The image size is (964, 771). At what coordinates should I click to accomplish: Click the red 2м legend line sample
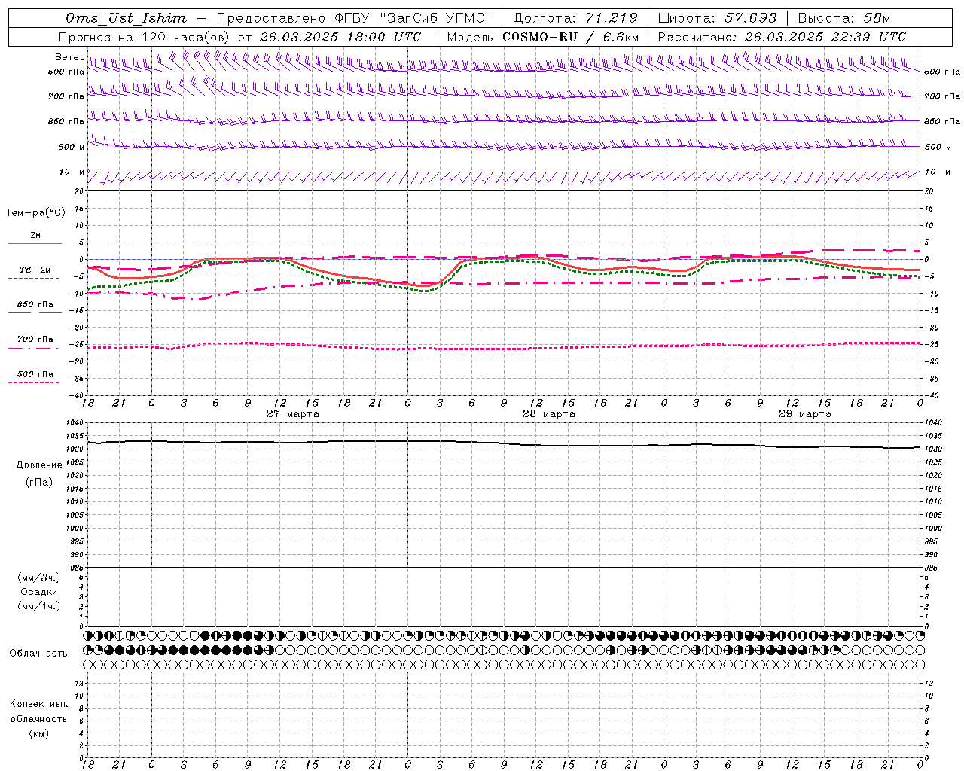(35, 243)
